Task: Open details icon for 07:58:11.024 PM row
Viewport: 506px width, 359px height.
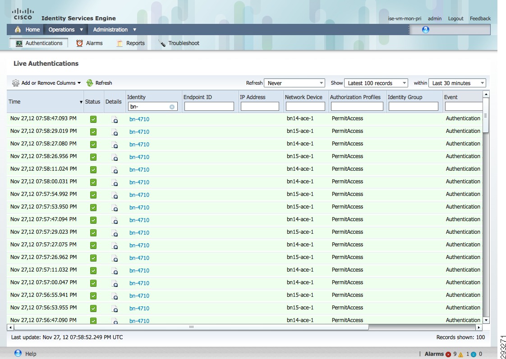Action: coord(115,169)
